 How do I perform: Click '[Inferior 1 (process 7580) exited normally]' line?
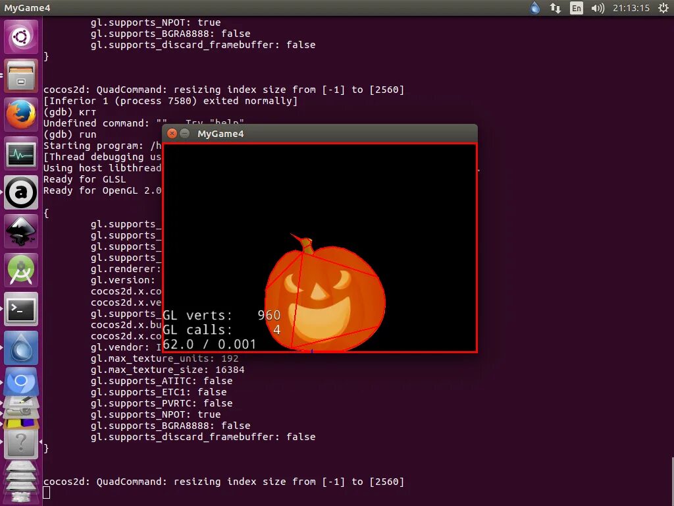pos(170,101)
